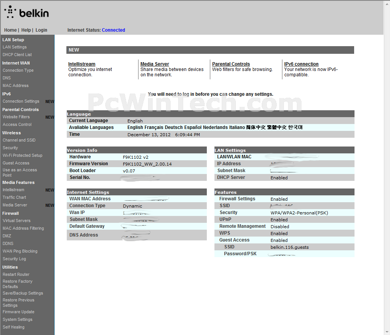Image resolution: width=390 pixels, height=335 pixels.
Task: Open System Settings
Action: (x=18, y=320)
